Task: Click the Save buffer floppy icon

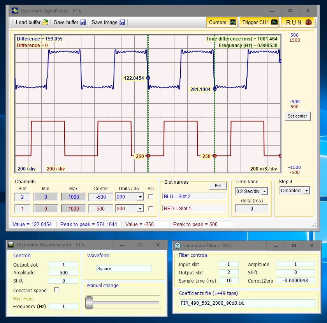Action: coord(83,22)
